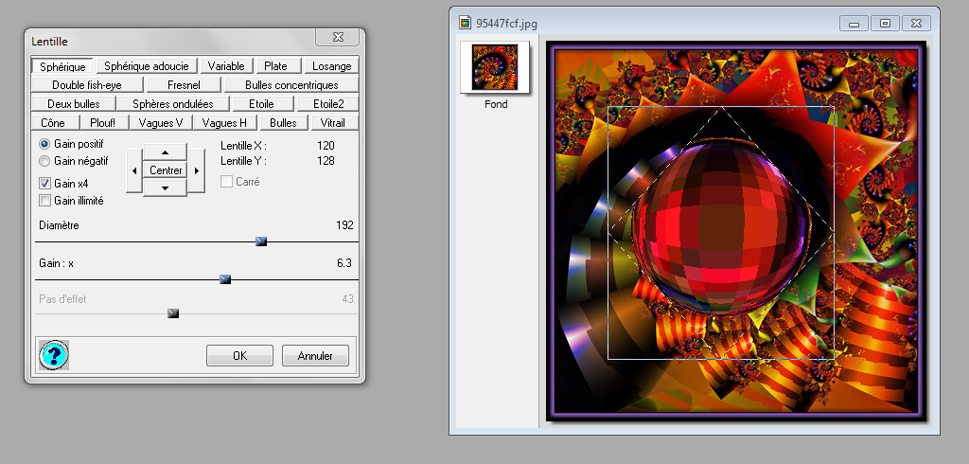
Task: Select the Gain positif radio button
Action: pos(44,143)
